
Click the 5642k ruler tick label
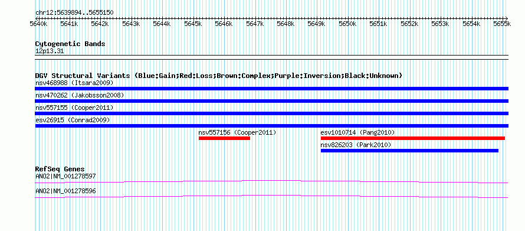click(x=100, y=24)
